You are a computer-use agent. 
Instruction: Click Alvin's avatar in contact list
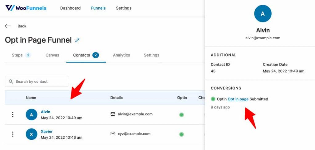pyautogui.click(x=32, y=114)
